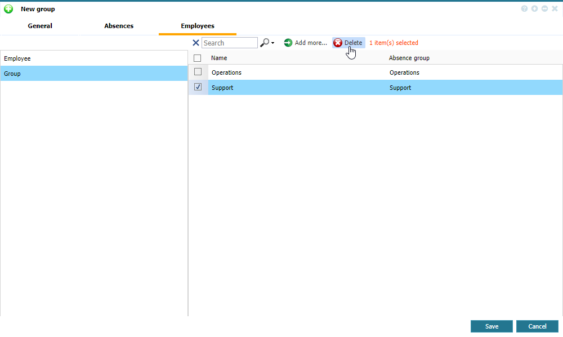The image size is (563, 337).
Task: Check the Operations row checkbox
Action: coord(198,72)
